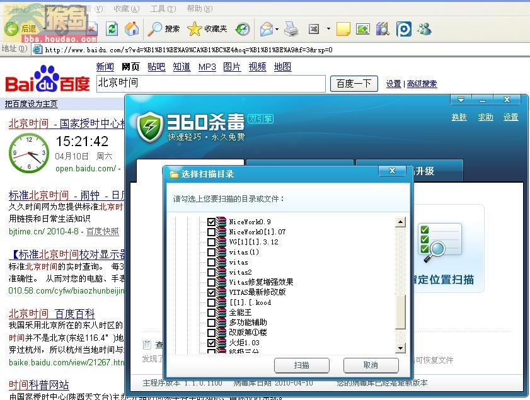
Task: Uncheck the 火炬1.03 checkbox
Action: tap(211, 343)
